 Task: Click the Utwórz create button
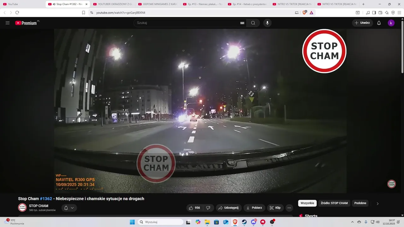click(x=362, y=23)
